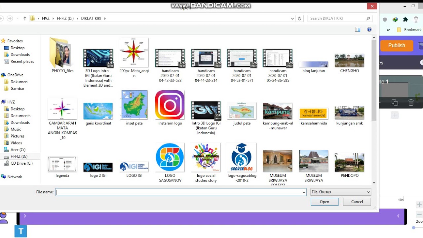Image resolution: width=423 pixels, height=238 pixels.
Task: Expand the File name history dropdown arrow
Action: coord(304,192)
